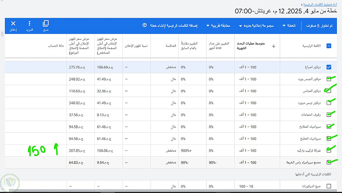Image resolution: width=342 pixels, height=193 pixels.
Task: Toggle checkbox for سيراميك المطبخ
Action: [329, 138]
